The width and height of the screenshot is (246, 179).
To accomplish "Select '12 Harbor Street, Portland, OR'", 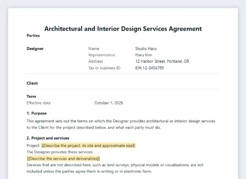I will click(x=163, y=61).
